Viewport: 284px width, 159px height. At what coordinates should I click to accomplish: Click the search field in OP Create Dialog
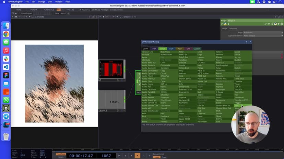(153, 45)
